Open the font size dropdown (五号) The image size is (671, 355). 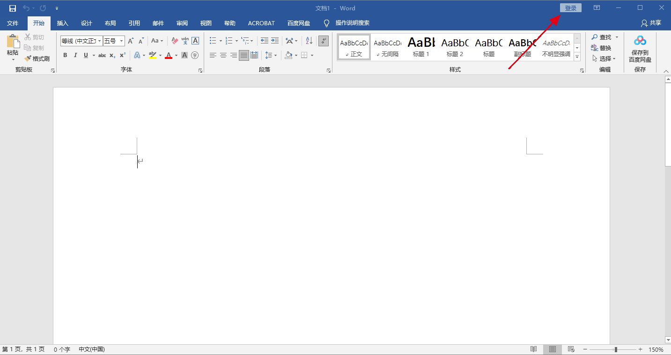point(122,41)
